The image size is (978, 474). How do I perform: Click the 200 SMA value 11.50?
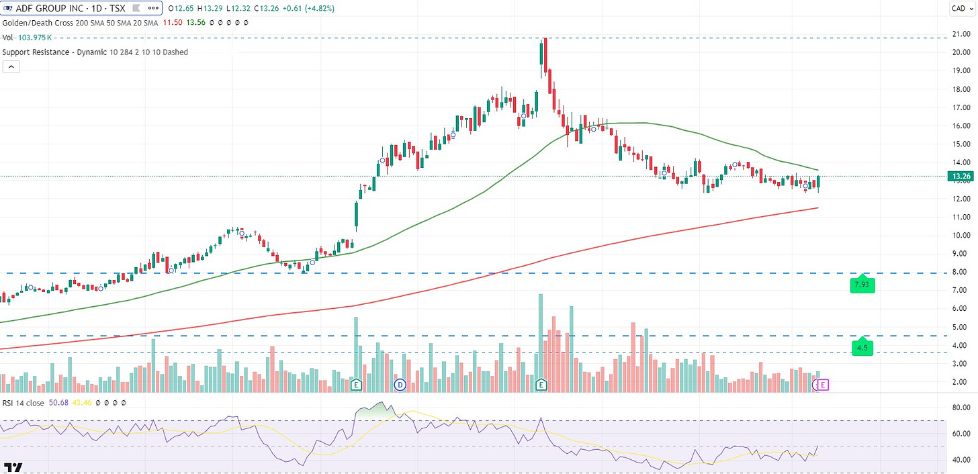[x=173, y=23]
